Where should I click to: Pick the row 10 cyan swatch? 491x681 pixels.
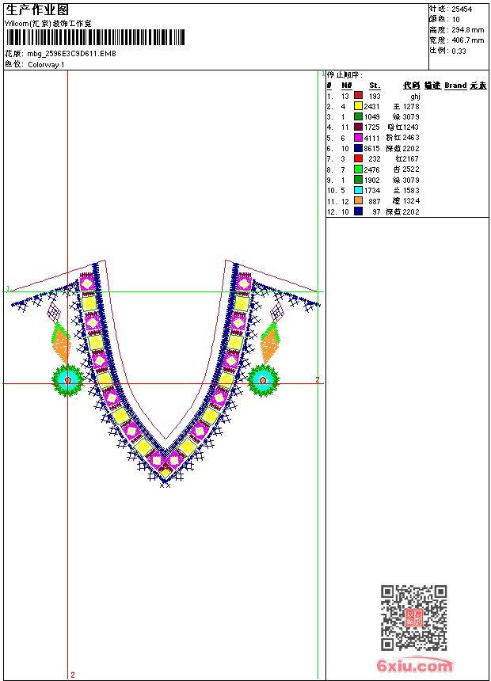tap(358, 190)
